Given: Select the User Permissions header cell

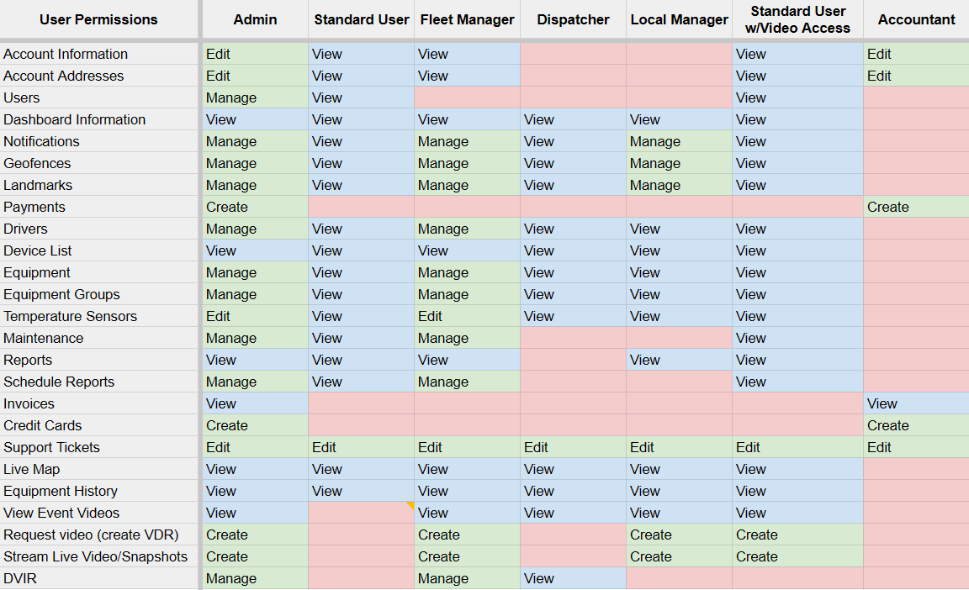Looking at the screenshot, I should (x=99, y=19).
